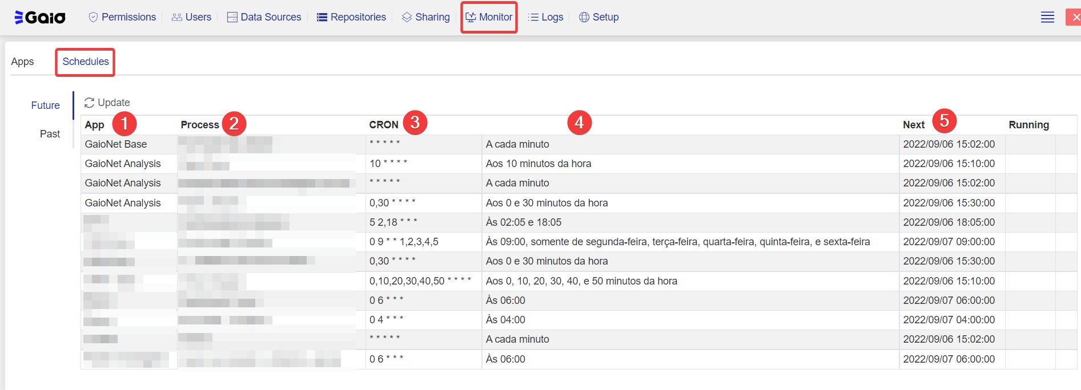Click the CRON column header
1081x390 pixels.
pyautogui.click(x=384, y=125)
